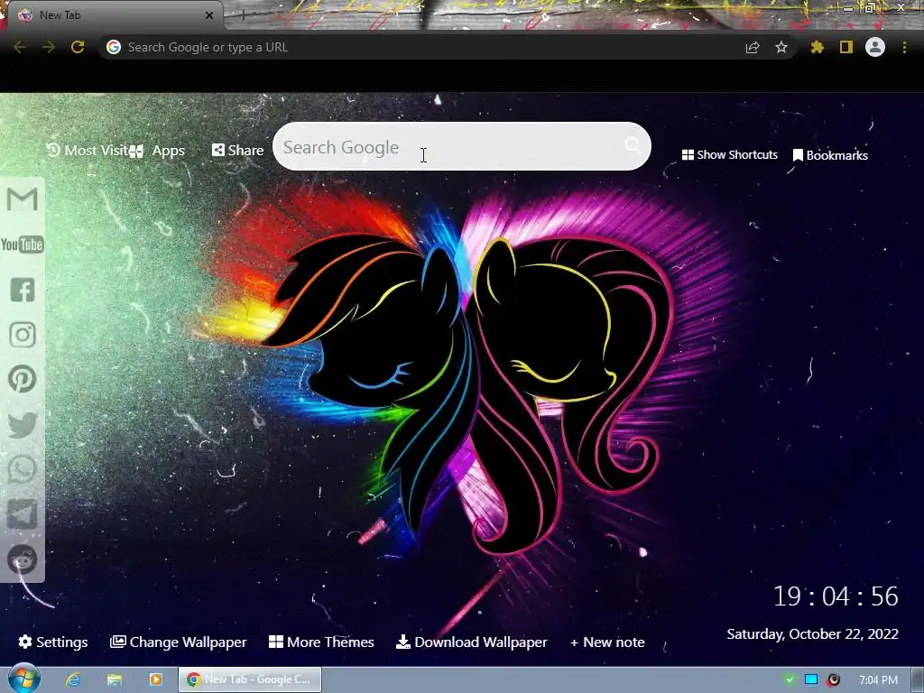Launch Internet Explorer from taskbar

73,679
